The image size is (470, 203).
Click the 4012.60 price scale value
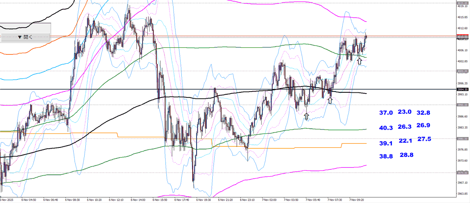pos(462,28)
